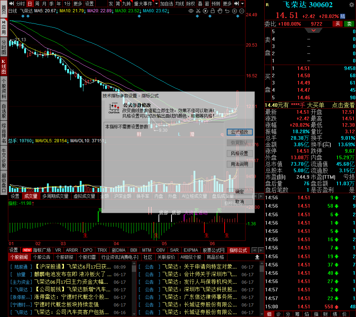Select the TRIX indicator tab
356x317 pixels.
click(x=102, y=250)
